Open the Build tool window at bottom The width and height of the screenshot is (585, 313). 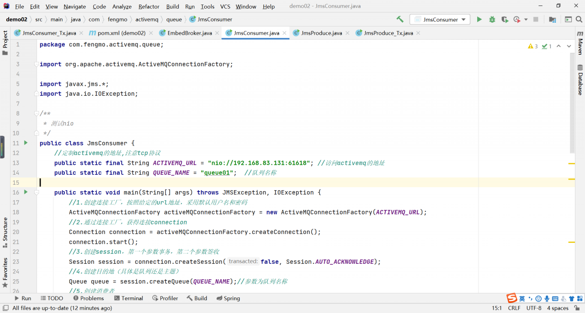[x=197, y=298]
